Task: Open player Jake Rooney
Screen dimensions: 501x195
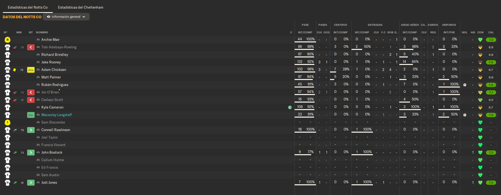Action: [51, 62]
